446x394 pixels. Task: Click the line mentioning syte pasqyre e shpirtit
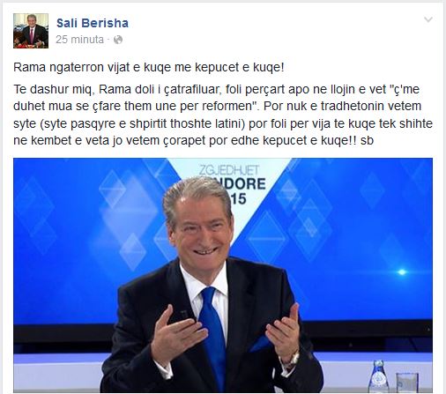[x=223, y=123]
